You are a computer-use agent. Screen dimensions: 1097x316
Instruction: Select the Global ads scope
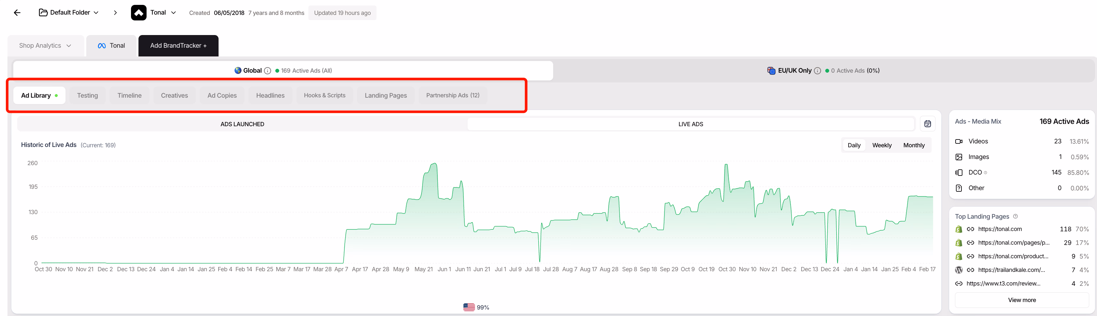pyautogui.click(x=283, y=71)
